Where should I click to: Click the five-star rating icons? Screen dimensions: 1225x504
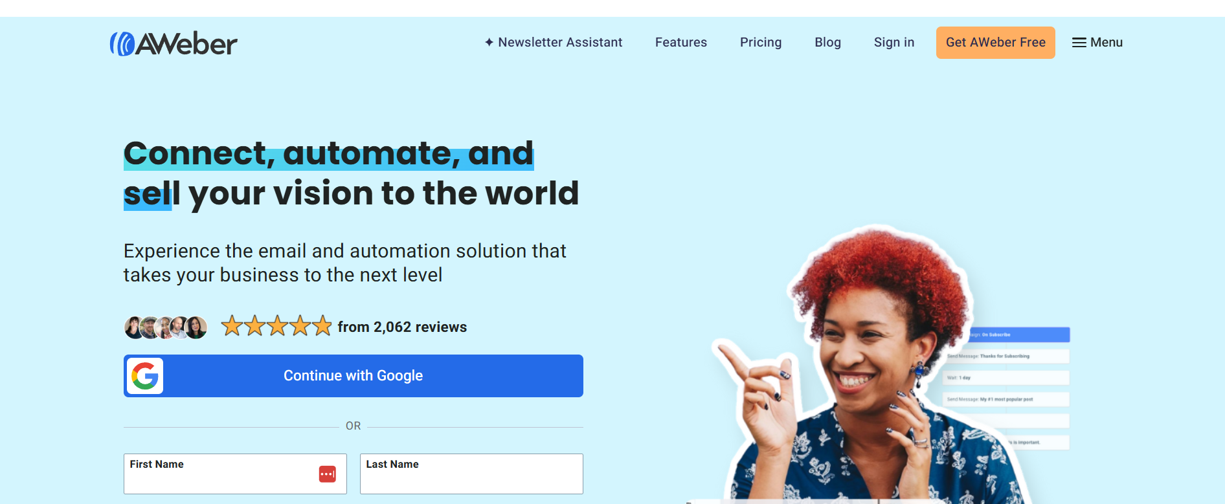(x=276, y=326)
